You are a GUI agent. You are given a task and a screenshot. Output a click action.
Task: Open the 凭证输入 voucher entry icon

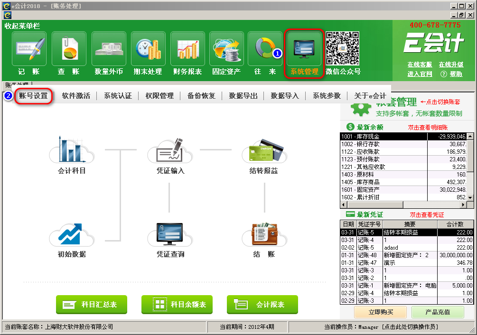[x=170, y=150]
